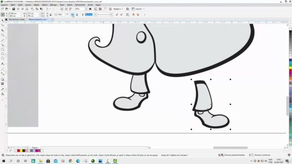Image resolution: width=292 pixels, height=164 pixels.
Task: Click the Export icon
Action: coord(66,9)
